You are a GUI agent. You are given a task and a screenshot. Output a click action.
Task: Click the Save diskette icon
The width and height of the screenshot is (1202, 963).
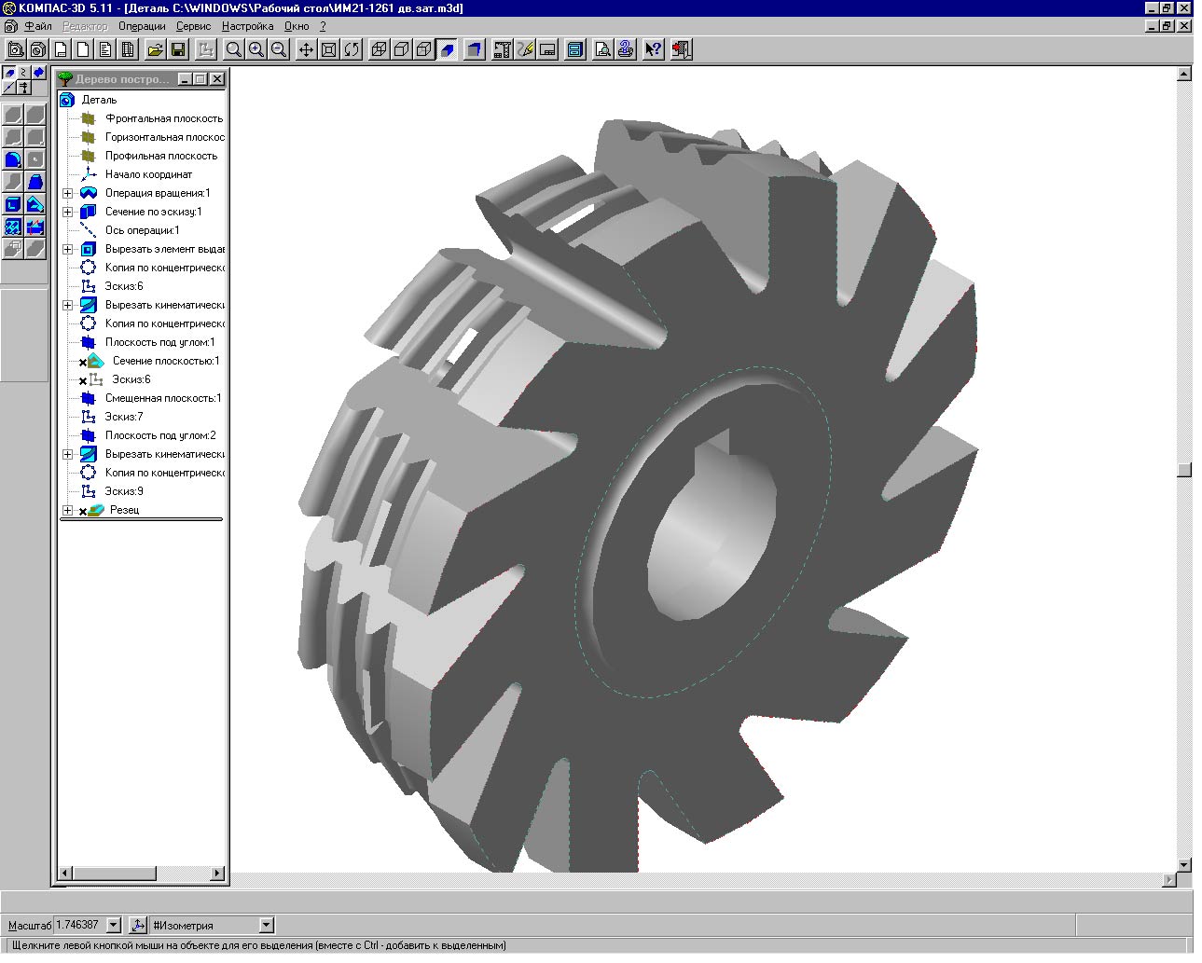point(178,49)
